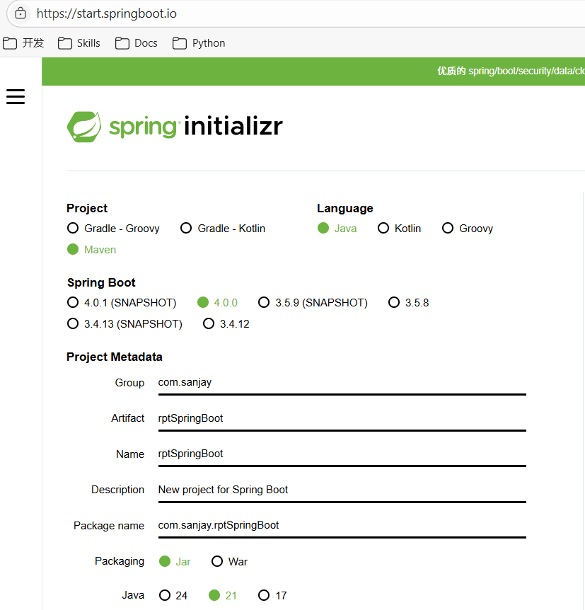585x610 pixels.
Task: Choose the Maven project option
Action: pyautogui.click(x=91, y=249)
